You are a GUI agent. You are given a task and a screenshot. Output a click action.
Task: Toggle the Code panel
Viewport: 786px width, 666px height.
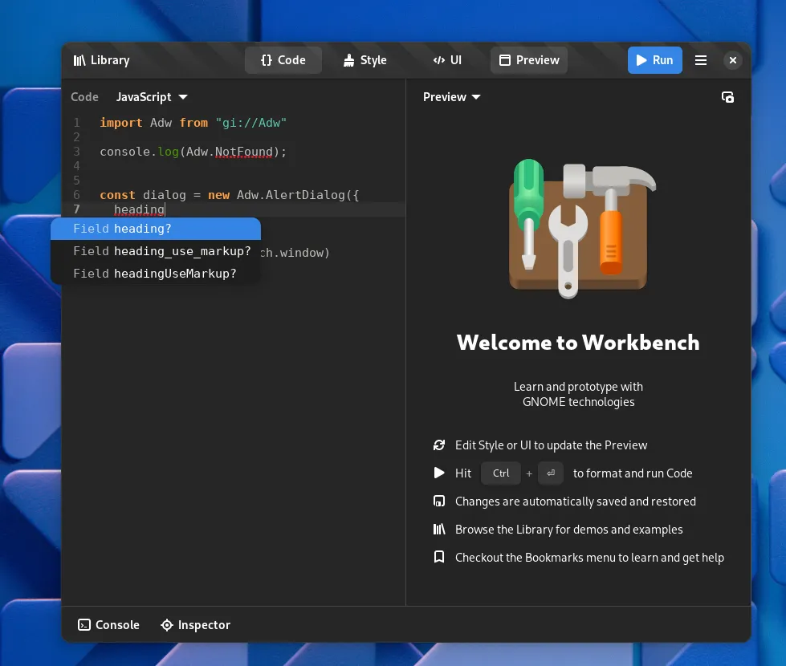point(283,60)
